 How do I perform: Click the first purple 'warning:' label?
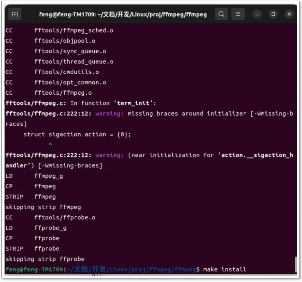tap(109, 114)
